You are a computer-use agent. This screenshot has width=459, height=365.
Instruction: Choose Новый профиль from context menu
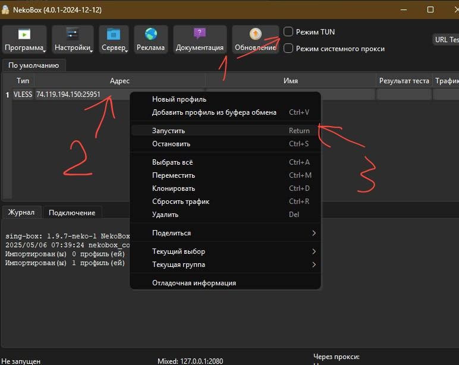[x=225, y=99]
